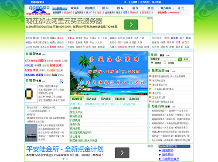Open the 威海游 nav tab
This screenshot has height=162, width=218.
pyautogui.click(x=75, y=8)
